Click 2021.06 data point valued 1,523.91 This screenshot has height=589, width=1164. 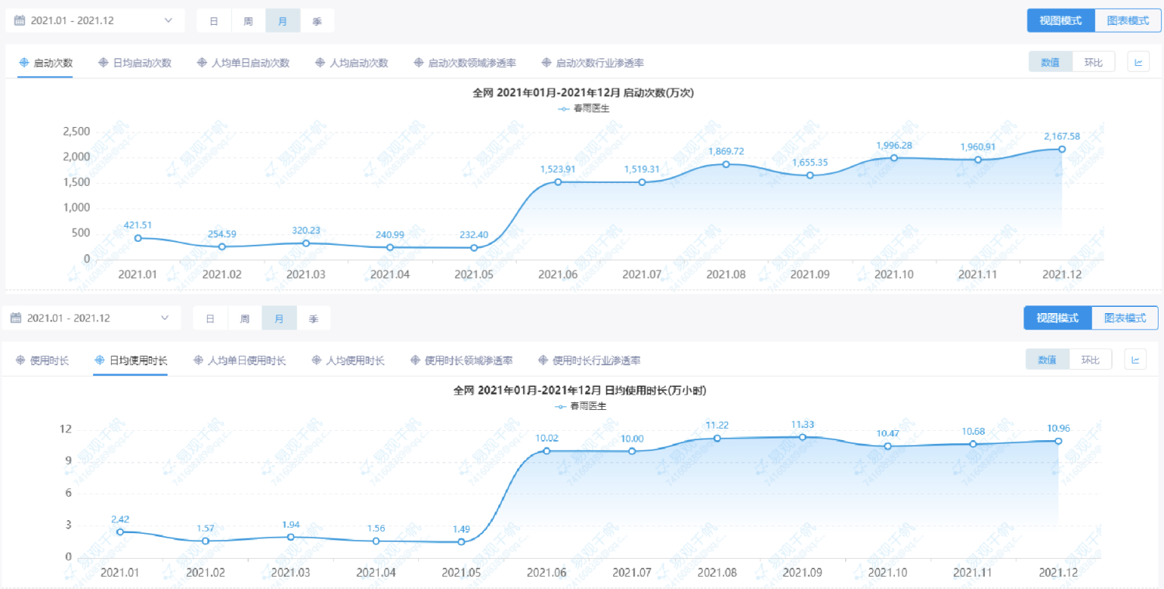(x=557, y=182)
